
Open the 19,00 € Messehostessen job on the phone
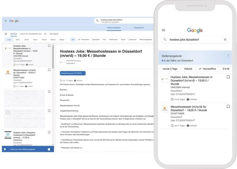[195, 88]
